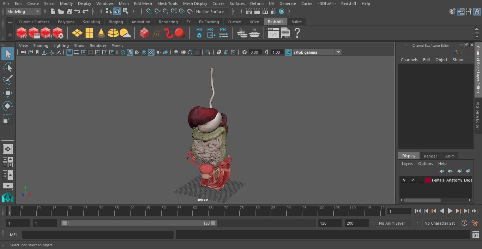The image size is (482, 249).
Task: Open the No Character Set dropdown
Action: [x=440, y=223]
